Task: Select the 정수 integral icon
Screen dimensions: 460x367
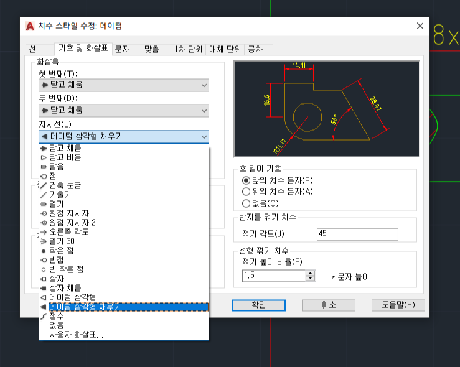Action: [44, 316]
